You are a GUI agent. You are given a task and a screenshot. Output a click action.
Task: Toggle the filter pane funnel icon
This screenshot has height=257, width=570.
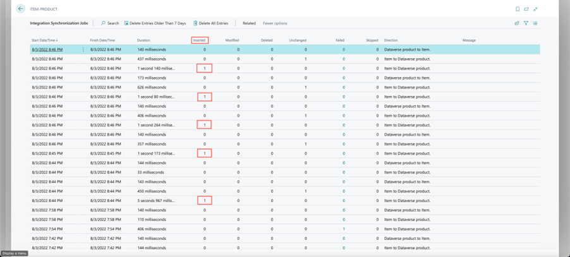click(526, 23)
